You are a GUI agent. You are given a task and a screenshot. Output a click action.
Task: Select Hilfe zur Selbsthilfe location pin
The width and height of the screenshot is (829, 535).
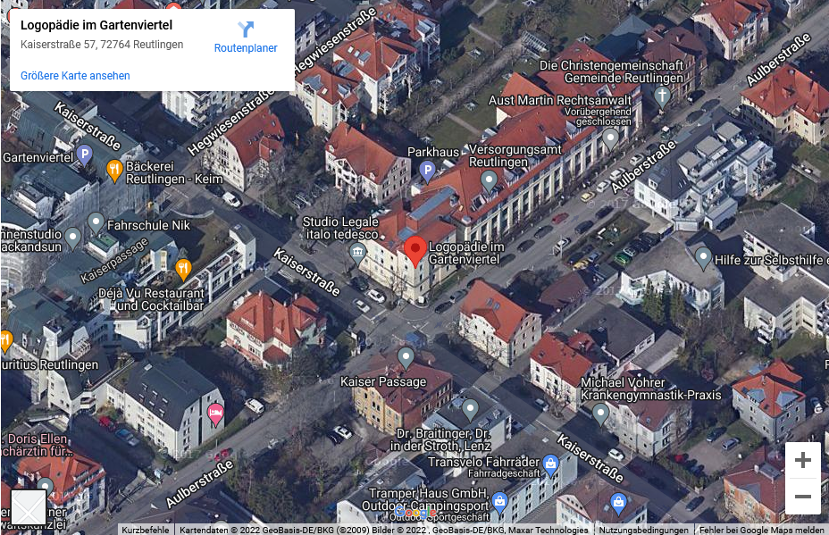pyautogui.click(x=703, y=258)
